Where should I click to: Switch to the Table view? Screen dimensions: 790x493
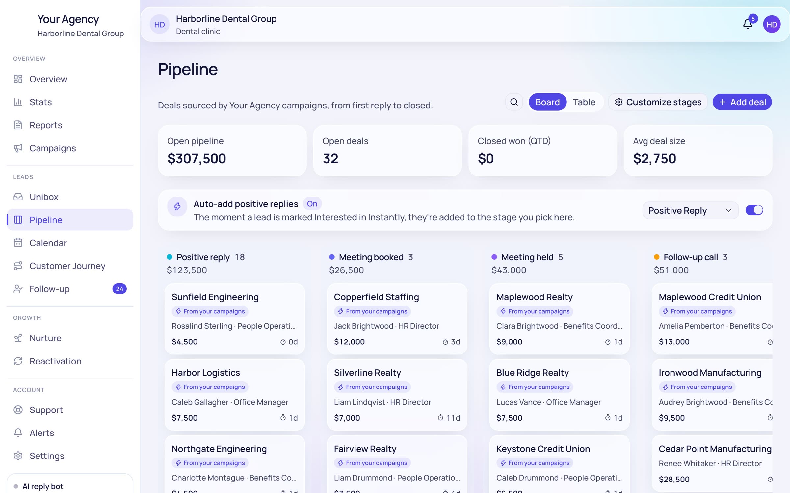tap(584, 102)
